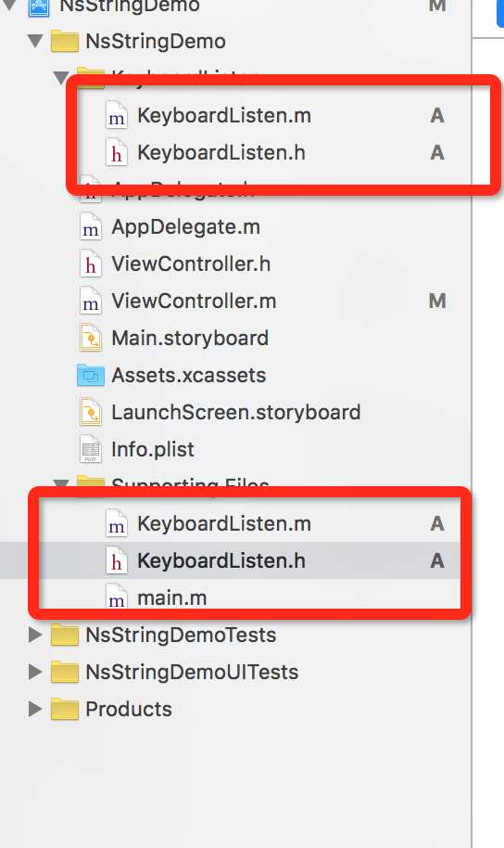Select the ViewController.m file
The image size is (504, 848).
[194, 302]
